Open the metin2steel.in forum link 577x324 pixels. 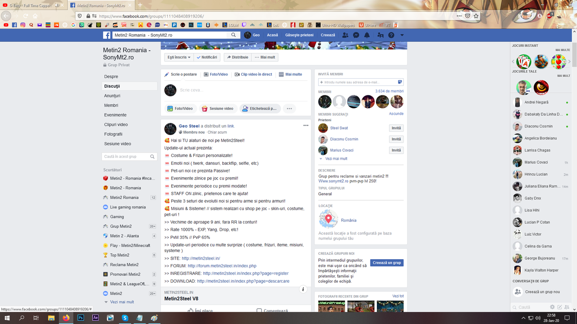(222, 266)
